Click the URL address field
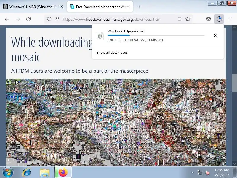Screen dimensions: 237x178 click(x=112, y=19)
